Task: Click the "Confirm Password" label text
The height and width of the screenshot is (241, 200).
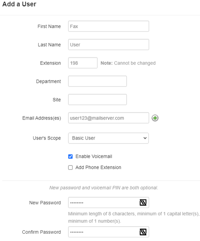Action: click(x=42, y=232)
